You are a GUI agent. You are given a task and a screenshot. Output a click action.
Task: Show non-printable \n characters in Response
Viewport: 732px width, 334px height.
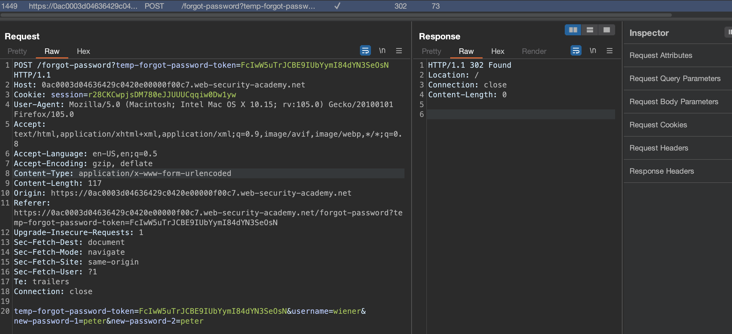coord(593,51)
